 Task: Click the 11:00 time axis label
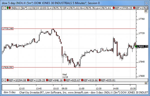81,88
